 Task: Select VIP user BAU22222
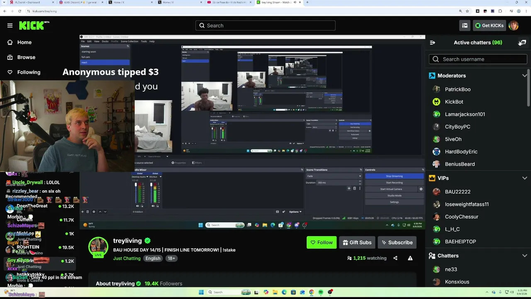458,192
